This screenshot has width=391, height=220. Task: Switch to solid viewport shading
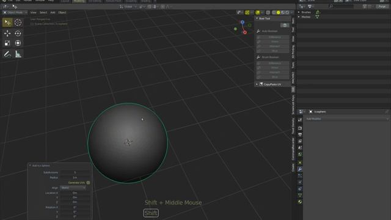pyautogui.click(x=279, y=12)
